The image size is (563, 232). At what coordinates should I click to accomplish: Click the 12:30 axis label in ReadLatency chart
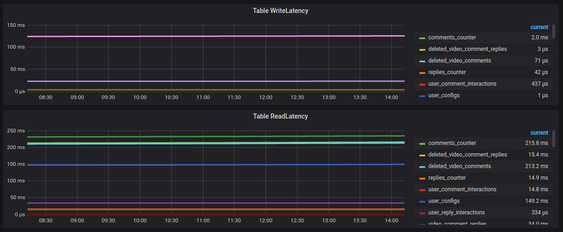[x=297, y=220]
